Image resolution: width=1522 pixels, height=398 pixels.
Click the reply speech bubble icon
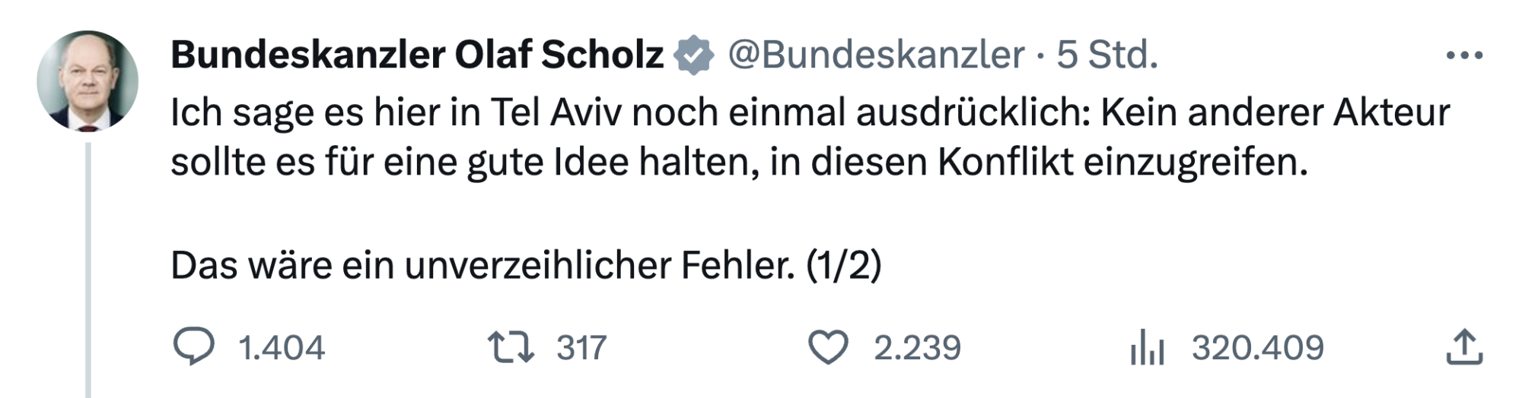[193, 347]
